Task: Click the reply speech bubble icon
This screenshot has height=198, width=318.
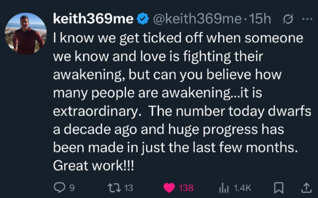Action: click(59, 188)
